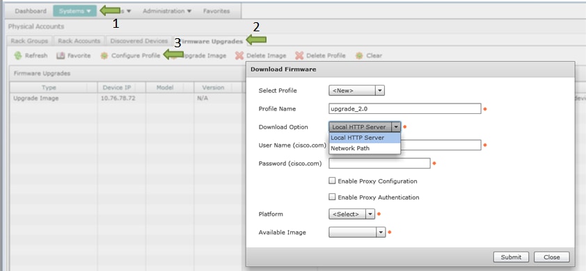Click the Profile Name text field

[405, 108]
